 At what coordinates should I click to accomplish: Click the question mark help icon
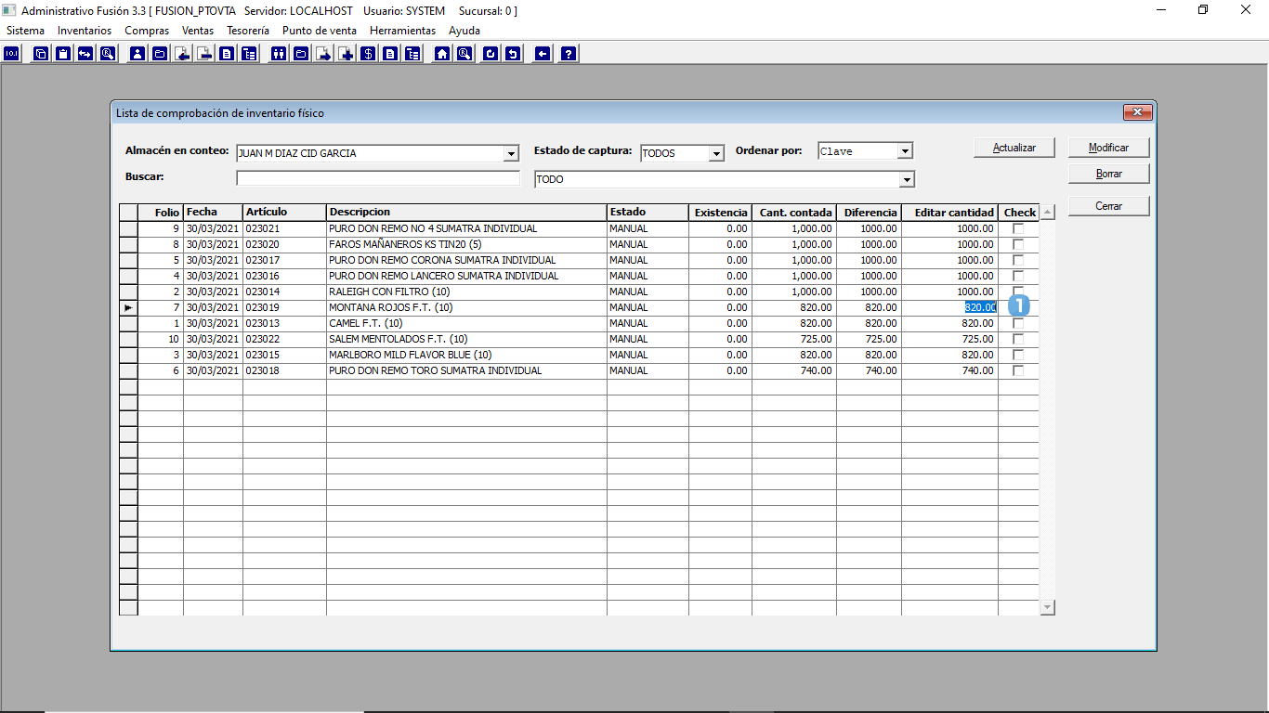click(x=569, y=54)
